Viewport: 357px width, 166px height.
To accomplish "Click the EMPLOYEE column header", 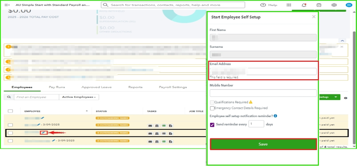I will point(32,111).
